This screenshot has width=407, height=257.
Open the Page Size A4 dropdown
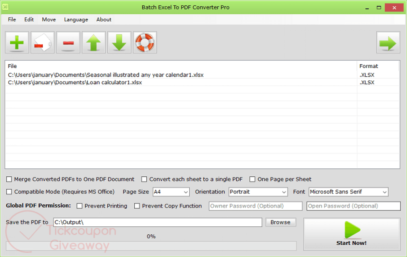pyautogui.click(x=171, y=192)
